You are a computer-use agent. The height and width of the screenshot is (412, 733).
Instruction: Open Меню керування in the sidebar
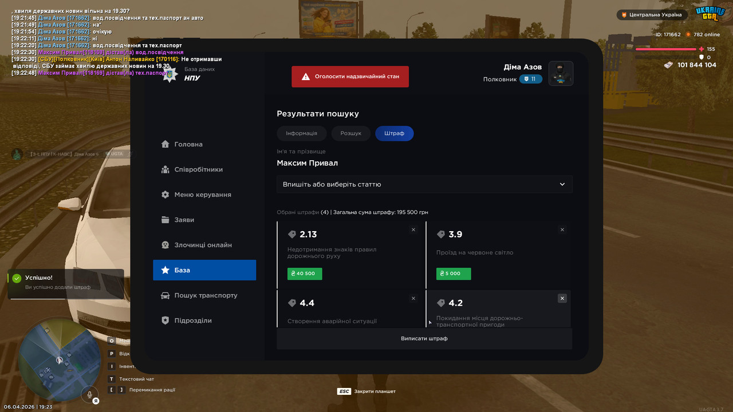point(204,195)
